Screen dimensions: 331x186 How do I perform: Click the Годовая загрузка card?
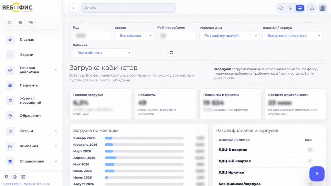pos(100,104)
